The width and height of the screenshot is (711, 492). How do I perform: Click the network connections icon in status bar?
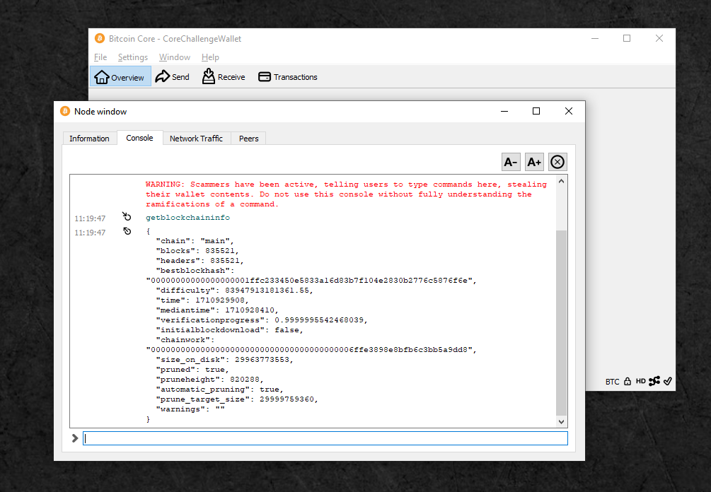click(x=654, y=381)
